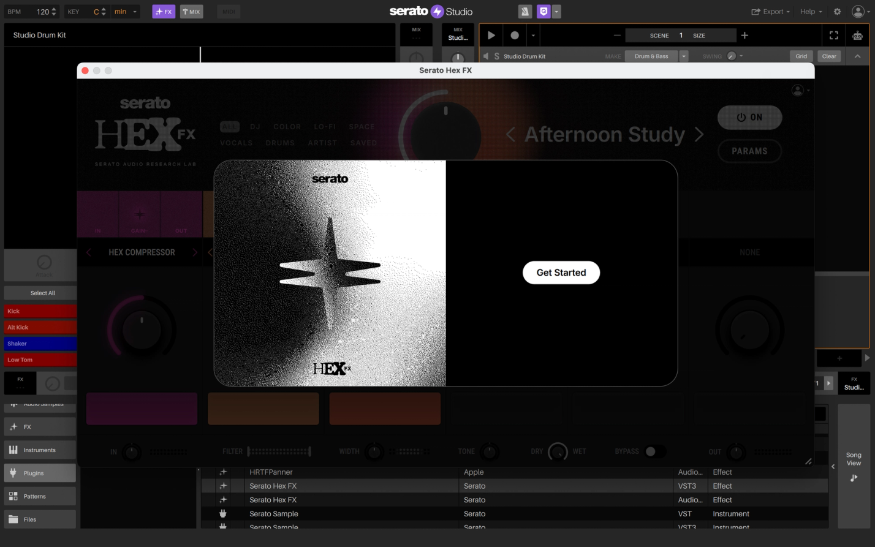Switch to MIX mode in the toolbar
The width and height of the screenshot is (875, 547).
click(191, 11)
